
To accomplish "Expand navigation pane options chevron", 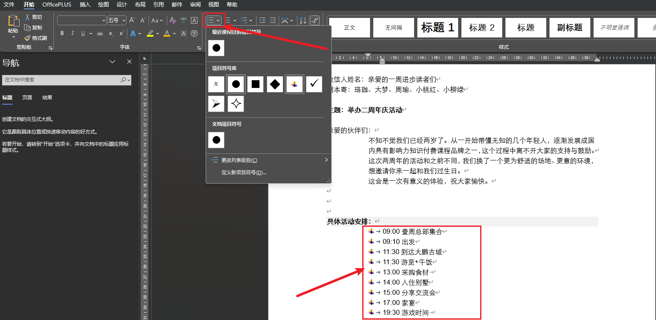I will (x=112, y=61).
